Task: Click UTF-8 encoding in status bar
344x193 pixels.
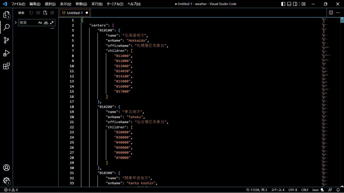Action: tap(293, 190)
